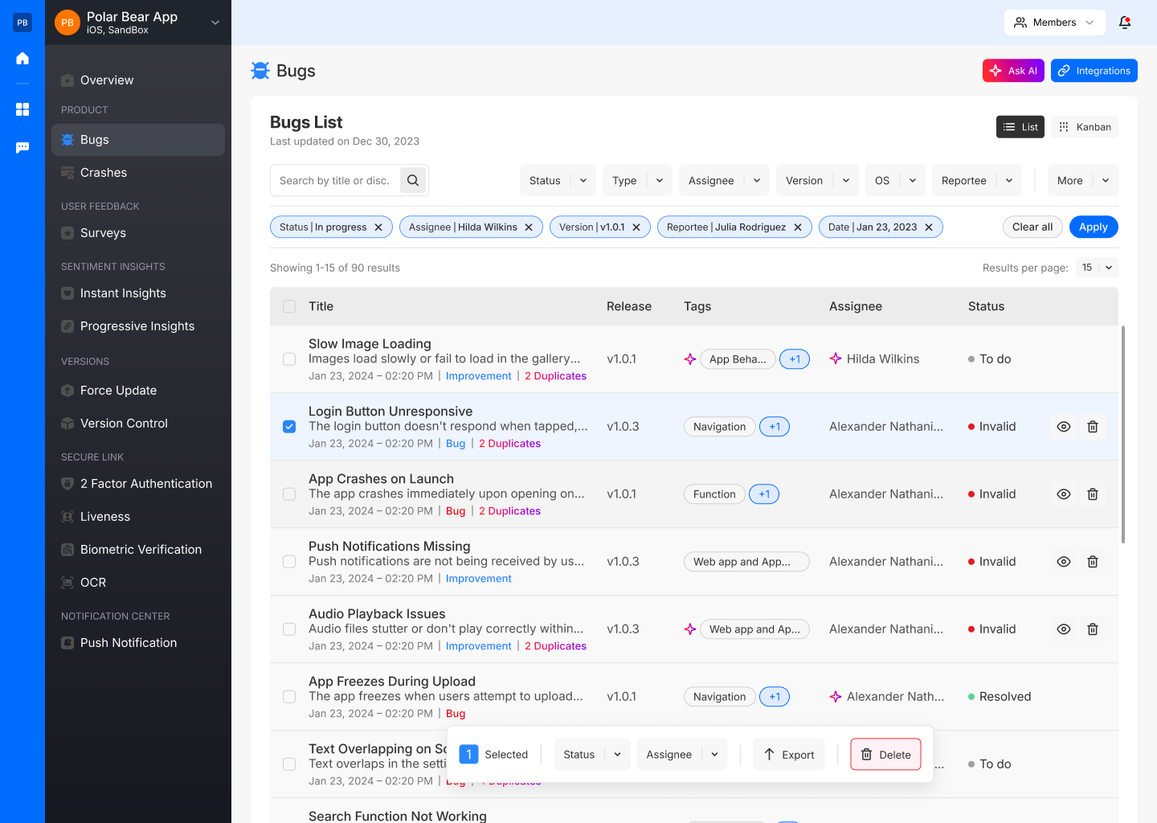The image size is (1157, 823).
Task: View the App Crashes on Launch bug details
Action: [x=1064, y=494]
